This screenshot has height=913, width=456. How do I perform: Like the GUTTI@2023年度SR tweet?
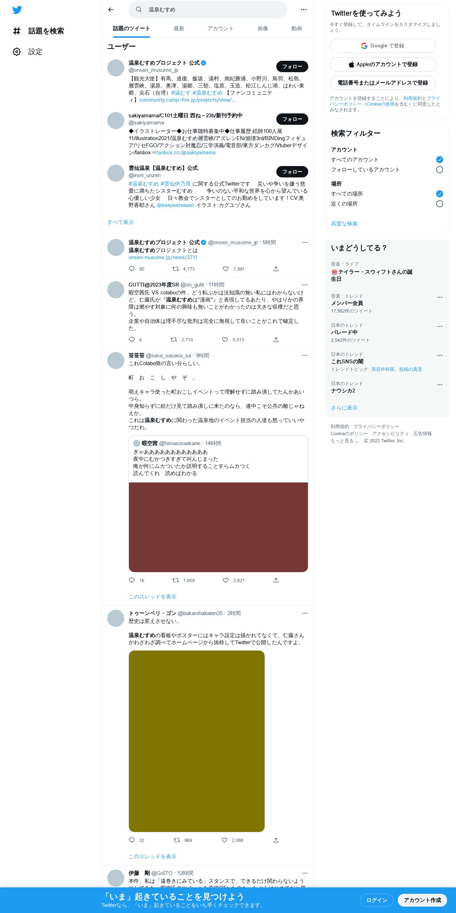point(225,340)
